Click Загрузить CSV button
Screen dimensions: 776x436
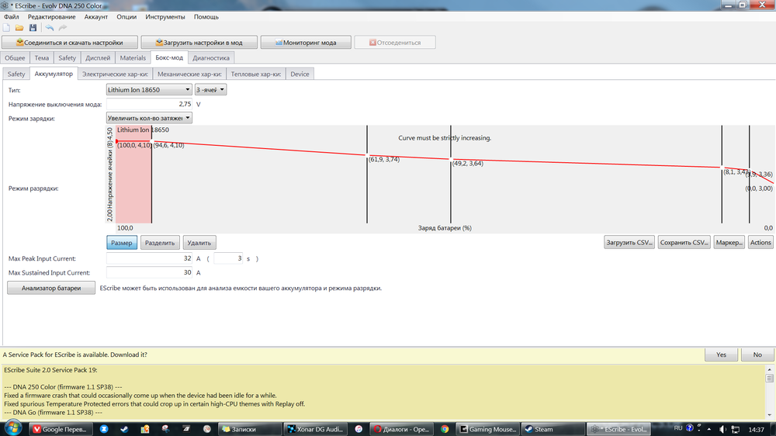tap(629, 243)
